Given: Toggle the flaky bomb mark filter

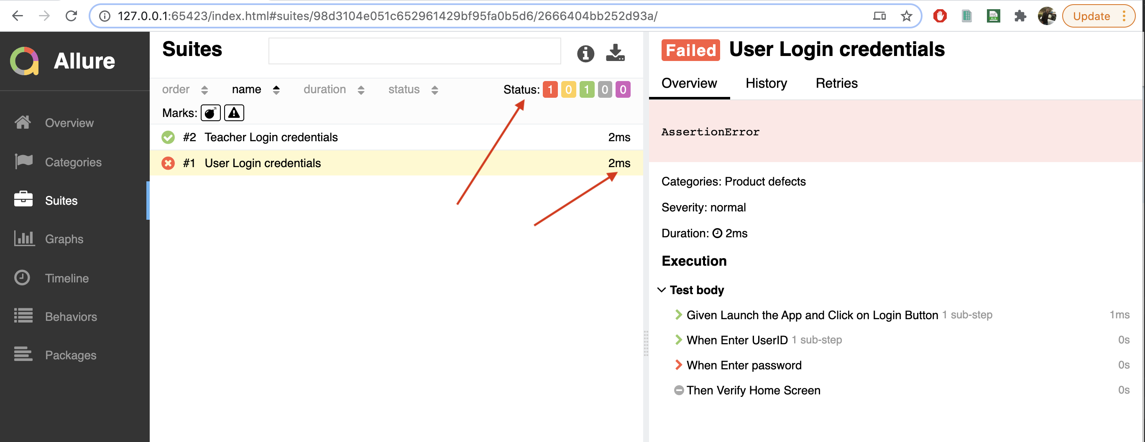Looking at the screenshot, I should coord(210,112).
